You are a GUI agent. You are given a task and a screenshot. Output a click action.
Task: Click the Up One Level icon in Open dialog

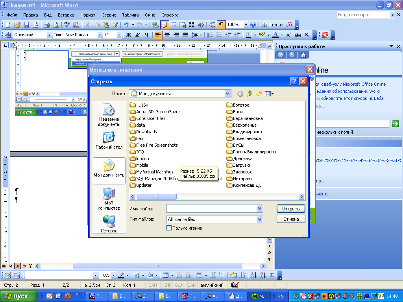point(249,94)
